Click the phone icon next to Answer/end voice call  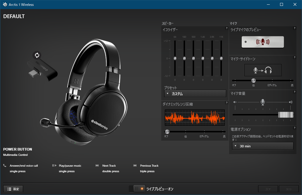[5, 165]
